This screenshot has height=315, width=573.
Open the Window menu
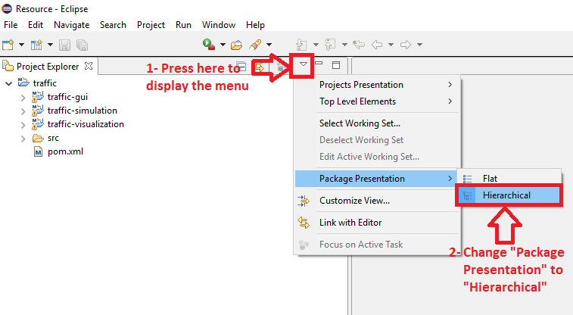click(219, 25)
